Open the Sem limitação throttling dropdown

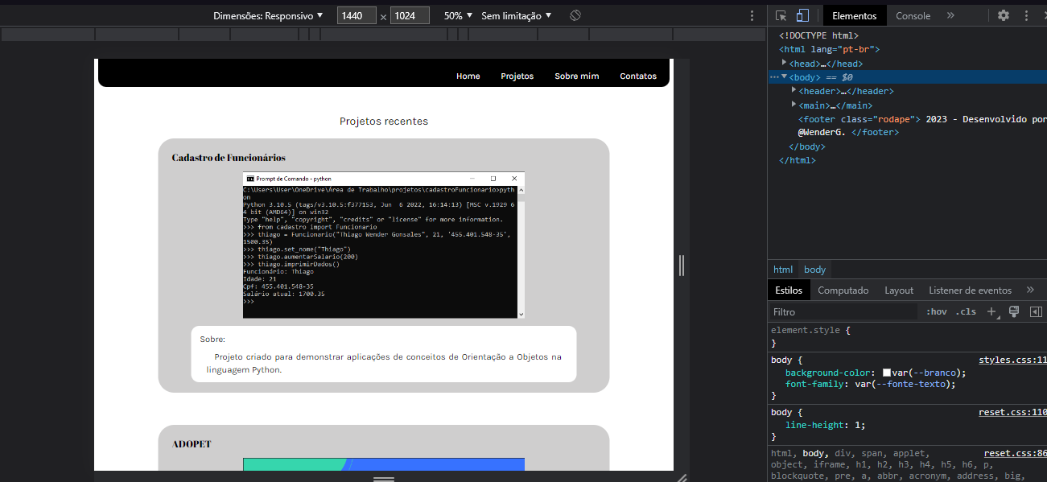point(513,14)
